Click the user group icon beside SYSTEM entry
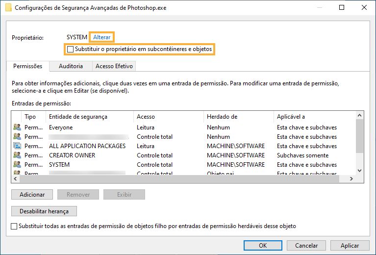Viewport: 376px width, 255px height. tap(17, 165)
